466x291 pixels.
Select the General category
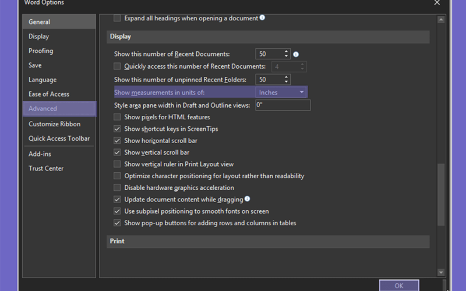tap(59, 22)
